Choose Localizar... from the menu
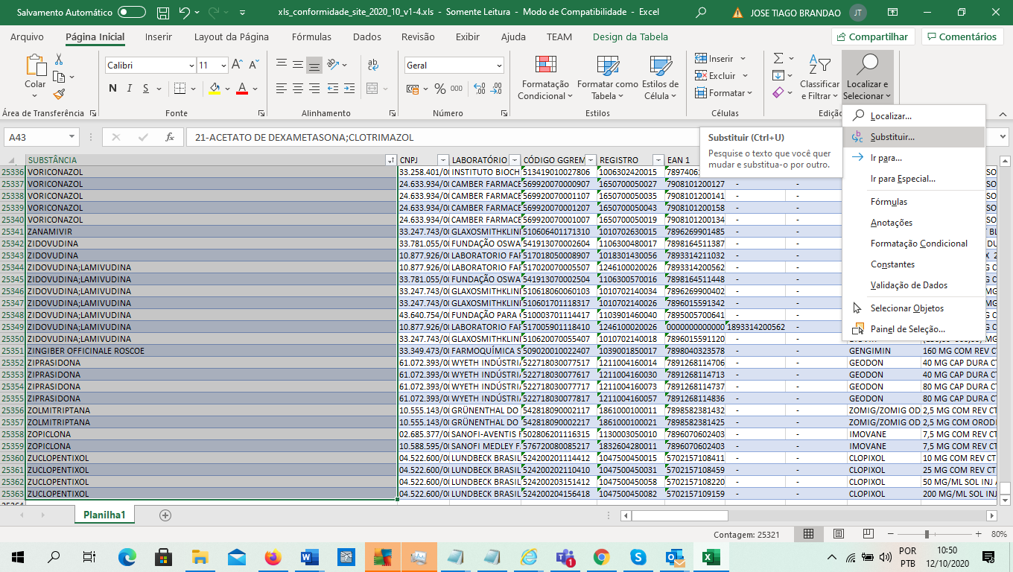1013x572 pixels. point(914,116)
